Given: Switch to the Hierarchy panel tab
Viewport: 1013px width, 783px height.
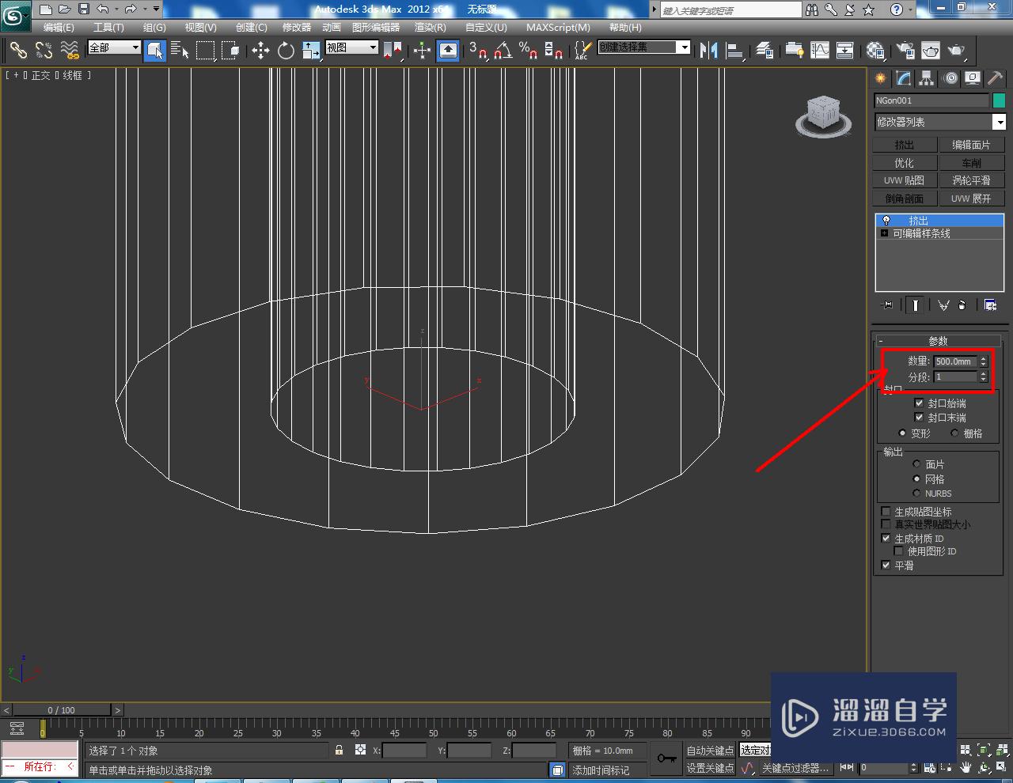Looking at the screenshot, I should click(927, 78).
